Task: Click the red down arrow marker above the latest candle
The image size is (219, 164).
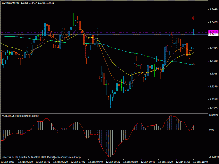Action: point(193,18)
